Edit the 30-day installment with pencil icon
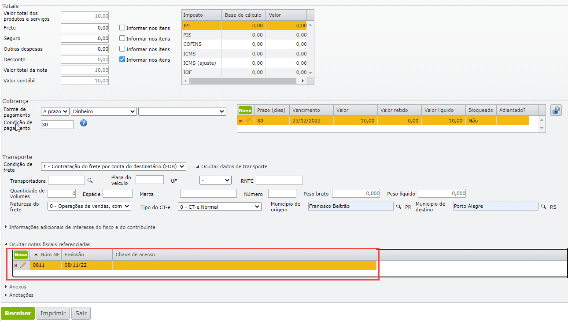 point(247,121)
